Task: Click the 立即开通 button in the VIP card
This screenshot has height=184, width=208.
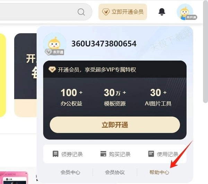Action: click(115, 125)
